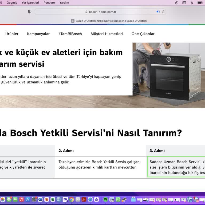
Task: Go to #TamBiBosch section
Action: tap(70, 34)
